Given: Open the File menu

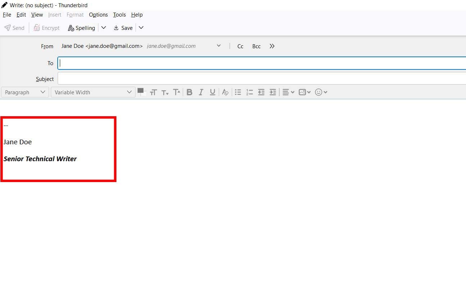Looking at the screenshot, I should coord(7,15).
